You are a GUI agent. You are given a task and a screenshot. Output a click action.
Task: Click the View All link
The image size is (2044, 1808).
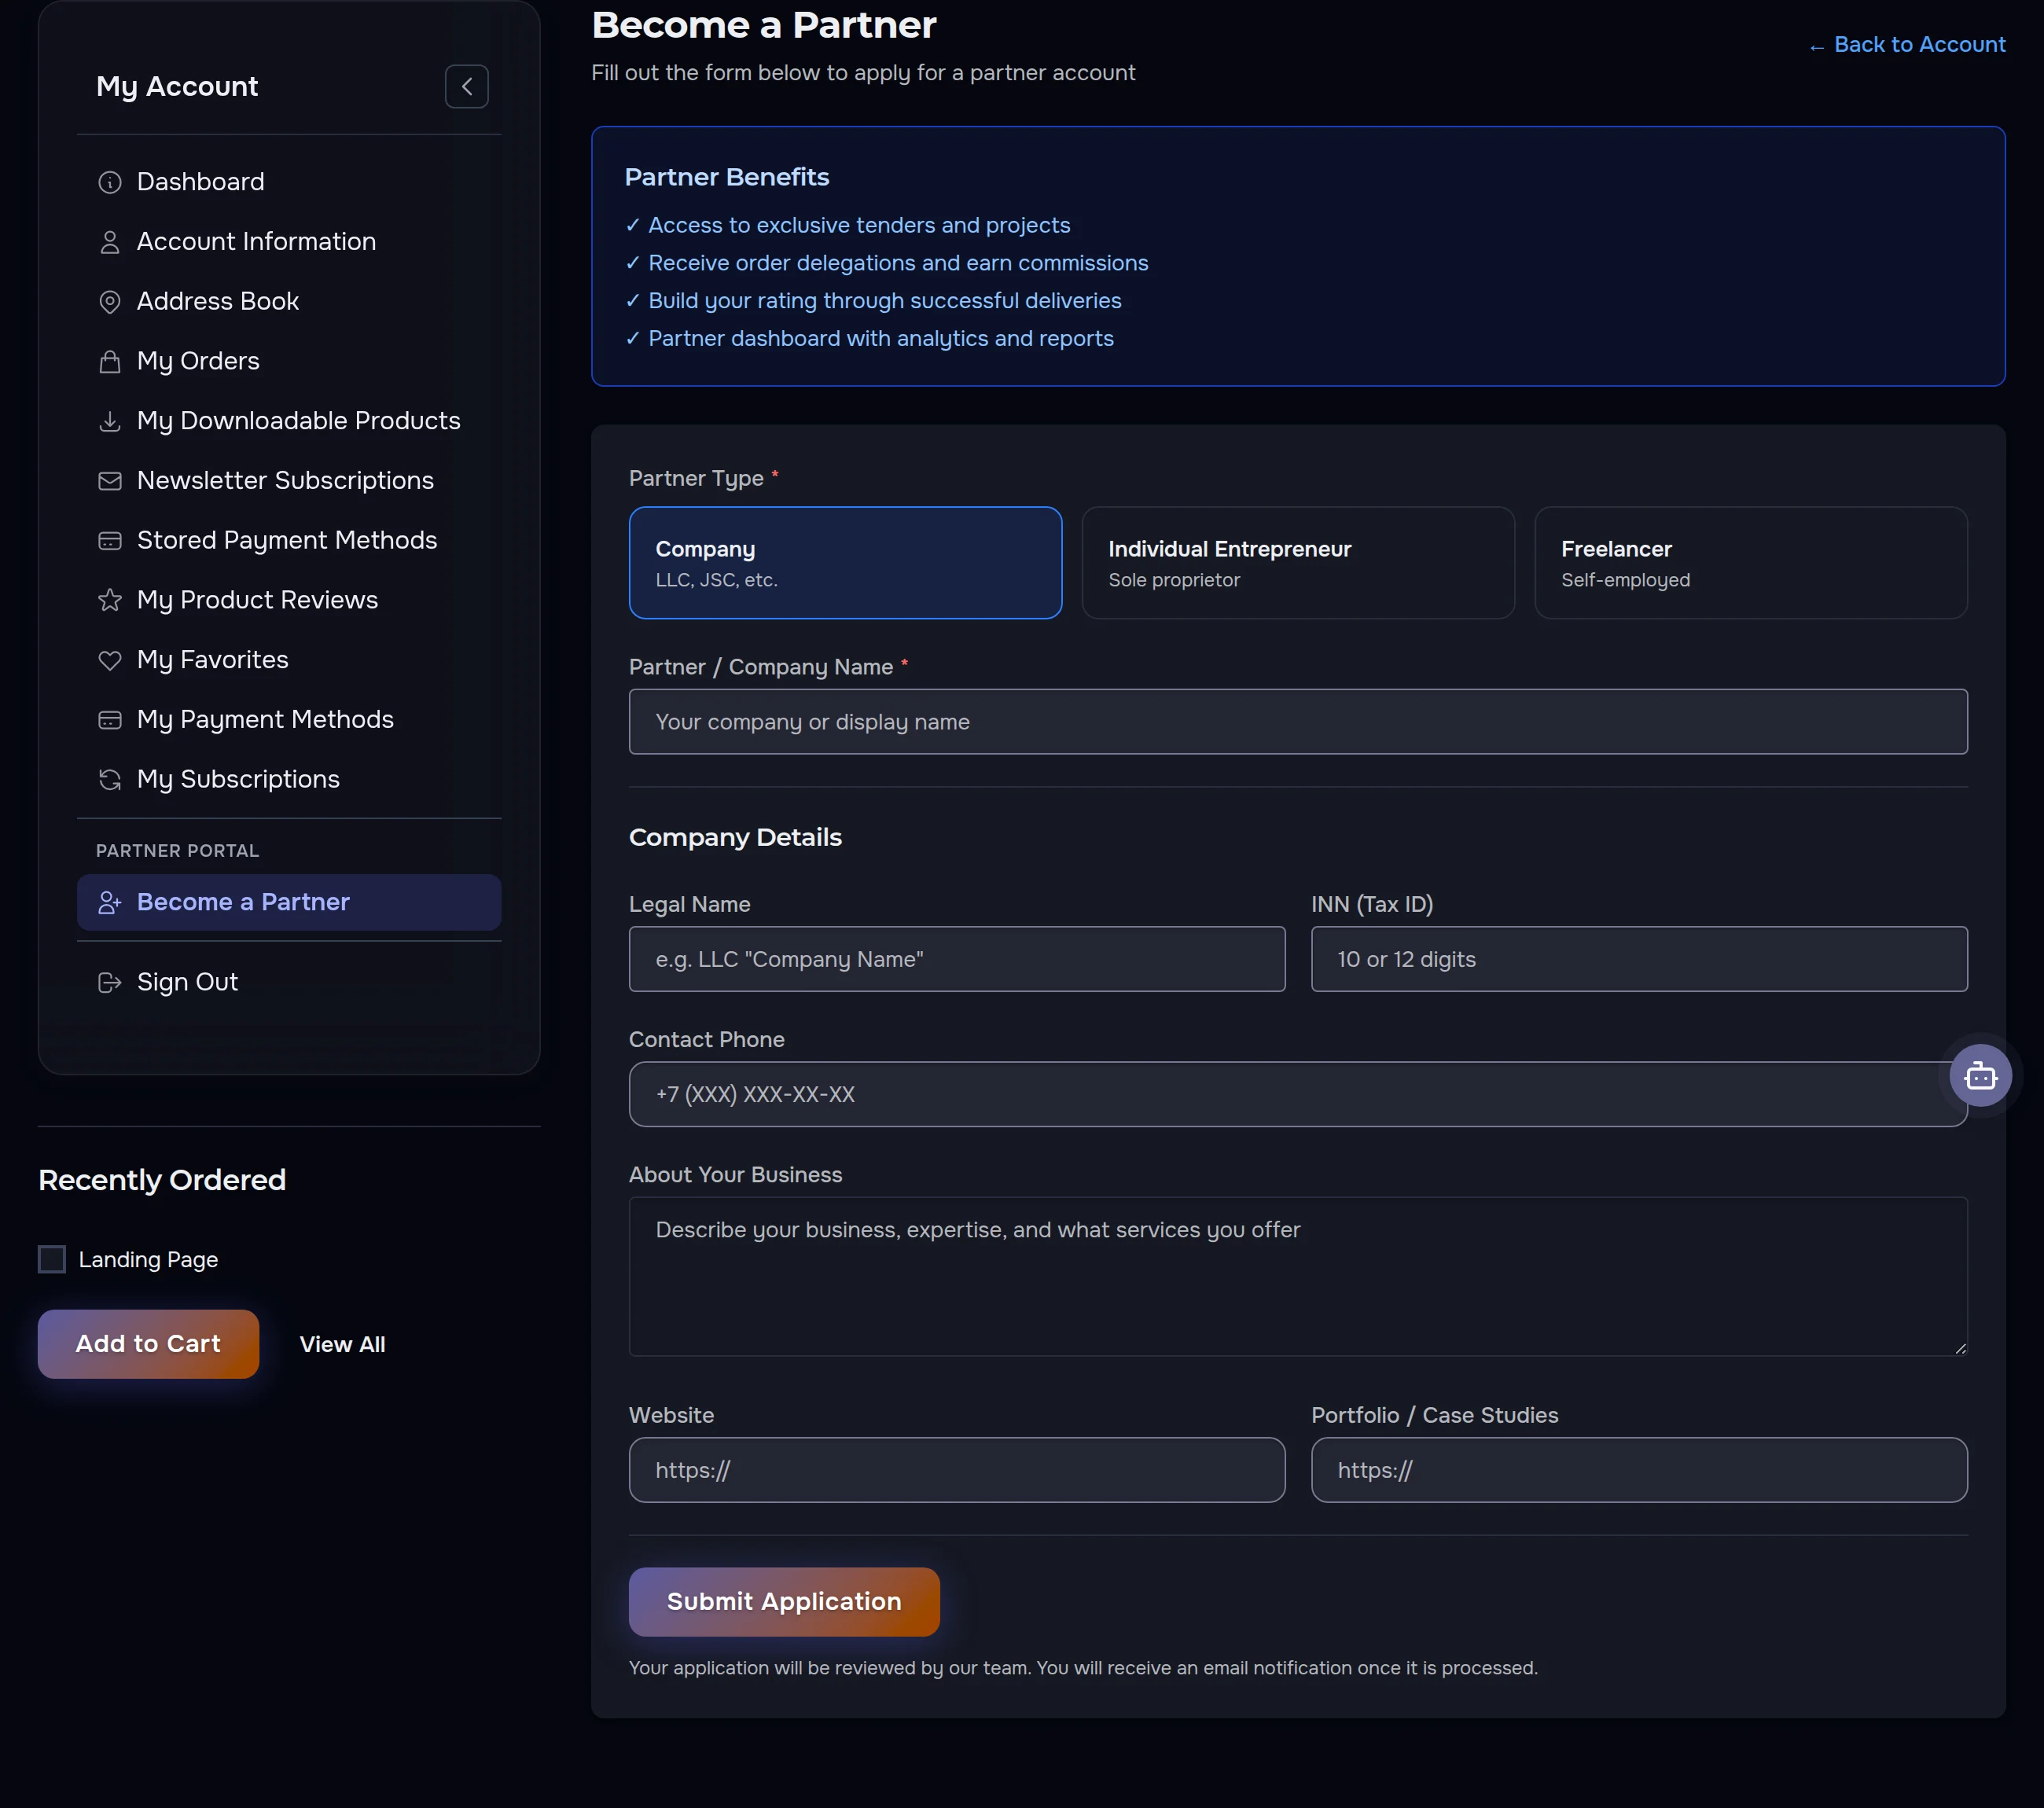[x=342, y=1345]
